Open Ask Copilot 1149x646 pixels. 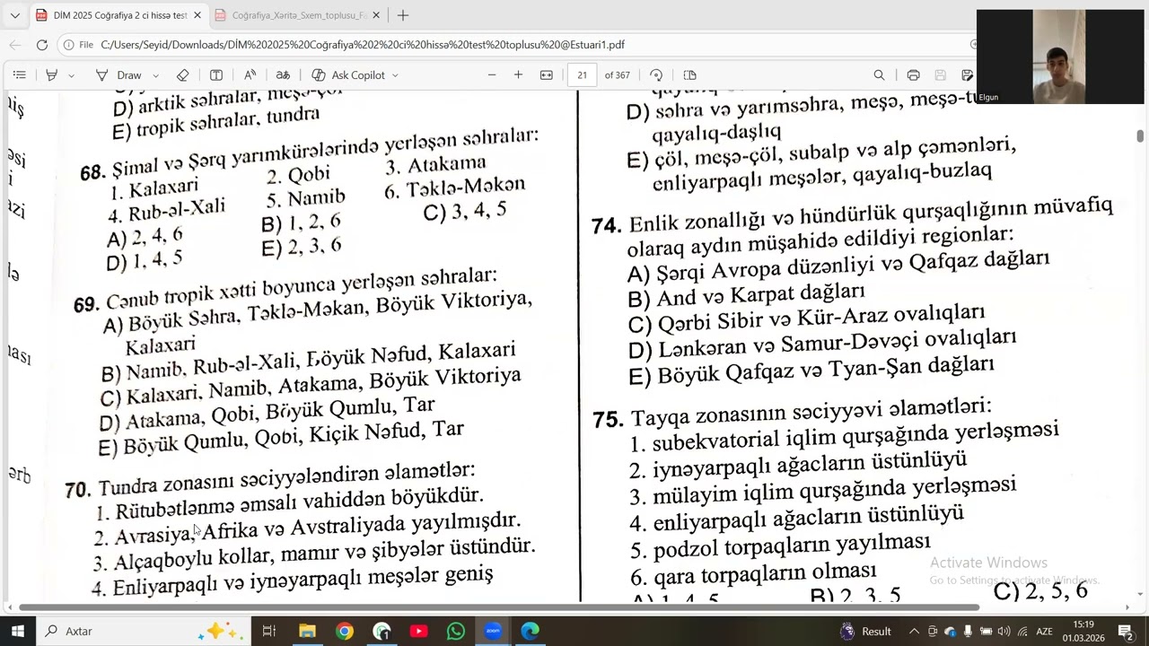click(x=348, y=75)
